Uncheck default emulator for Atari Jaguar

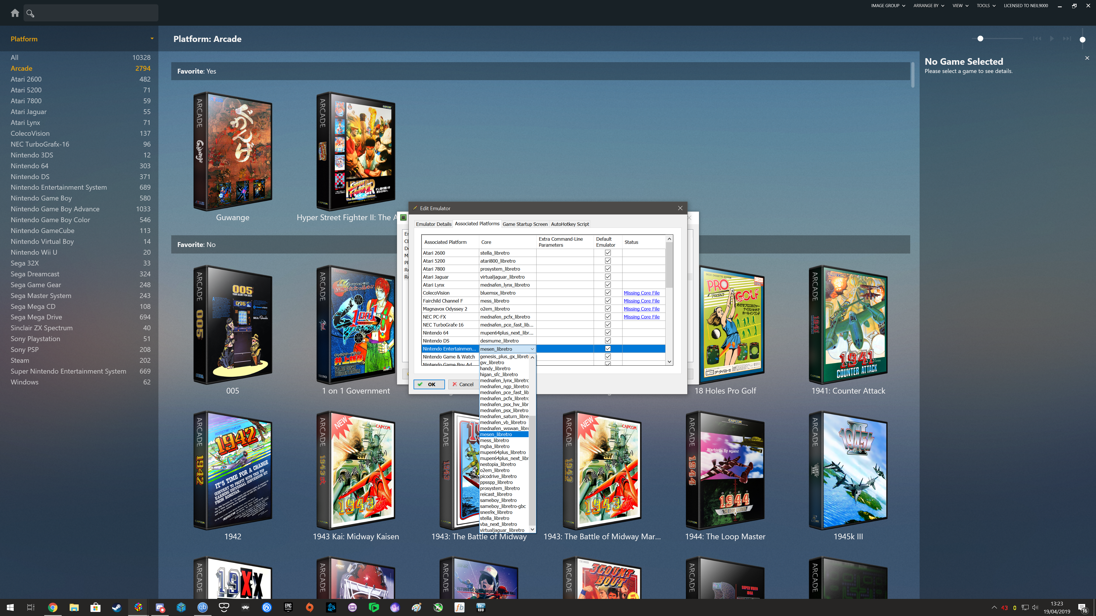(608, 276)
